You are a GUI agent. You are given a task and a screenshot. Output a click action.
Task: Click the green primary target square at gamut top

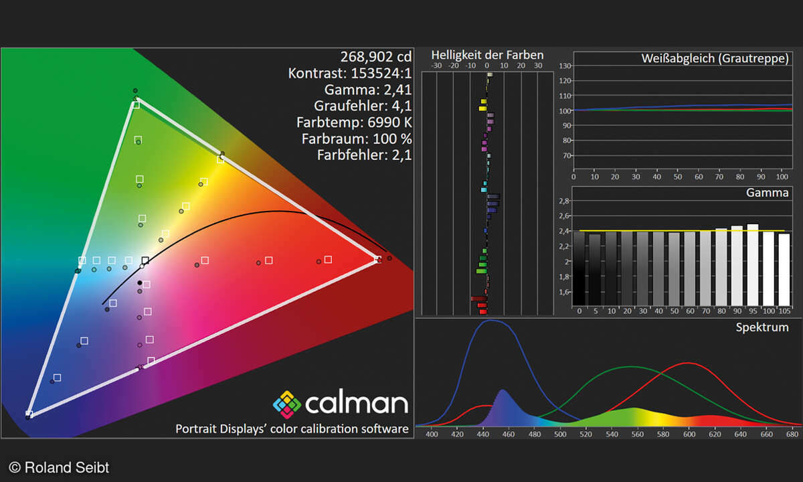(136, 104)
